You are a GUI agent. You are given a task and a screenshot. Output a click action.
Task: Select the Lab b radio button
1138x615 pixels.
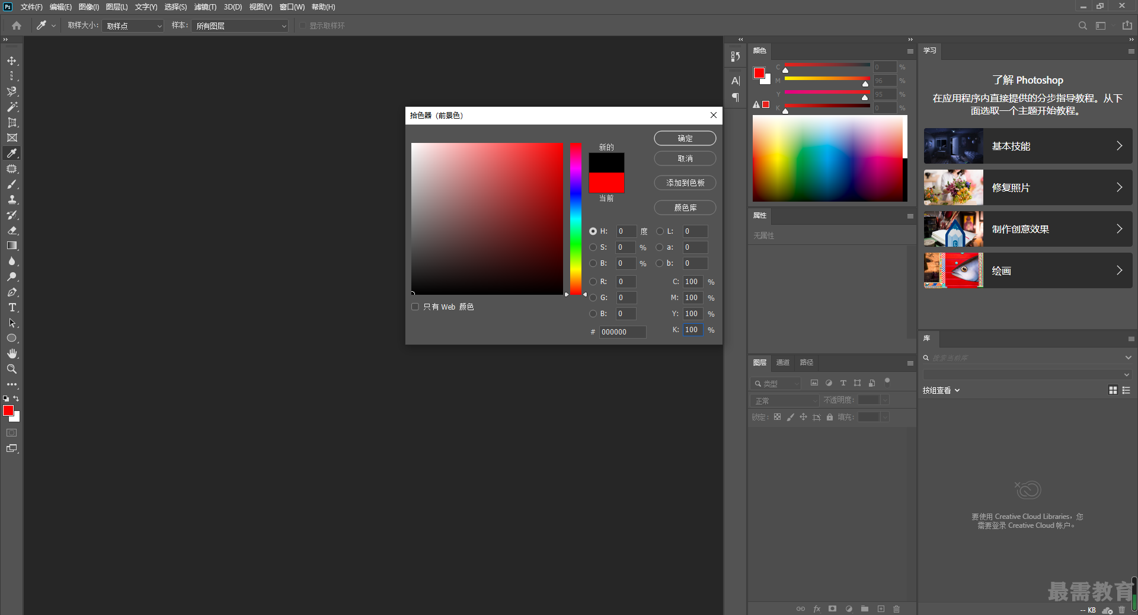pyautogui.click(x=660, y=263)
